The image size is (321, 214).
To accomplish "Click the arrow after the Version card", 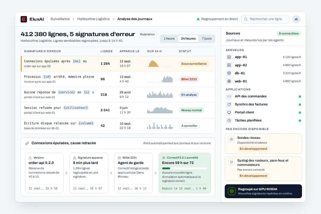I will coord(67,173).
